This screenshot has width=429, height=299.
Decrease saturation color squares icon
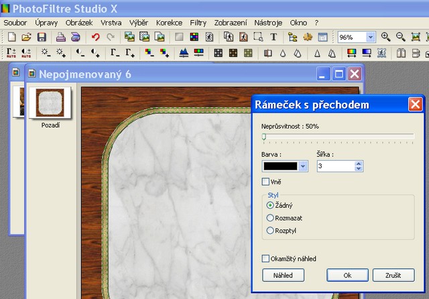tap(149, 53)
